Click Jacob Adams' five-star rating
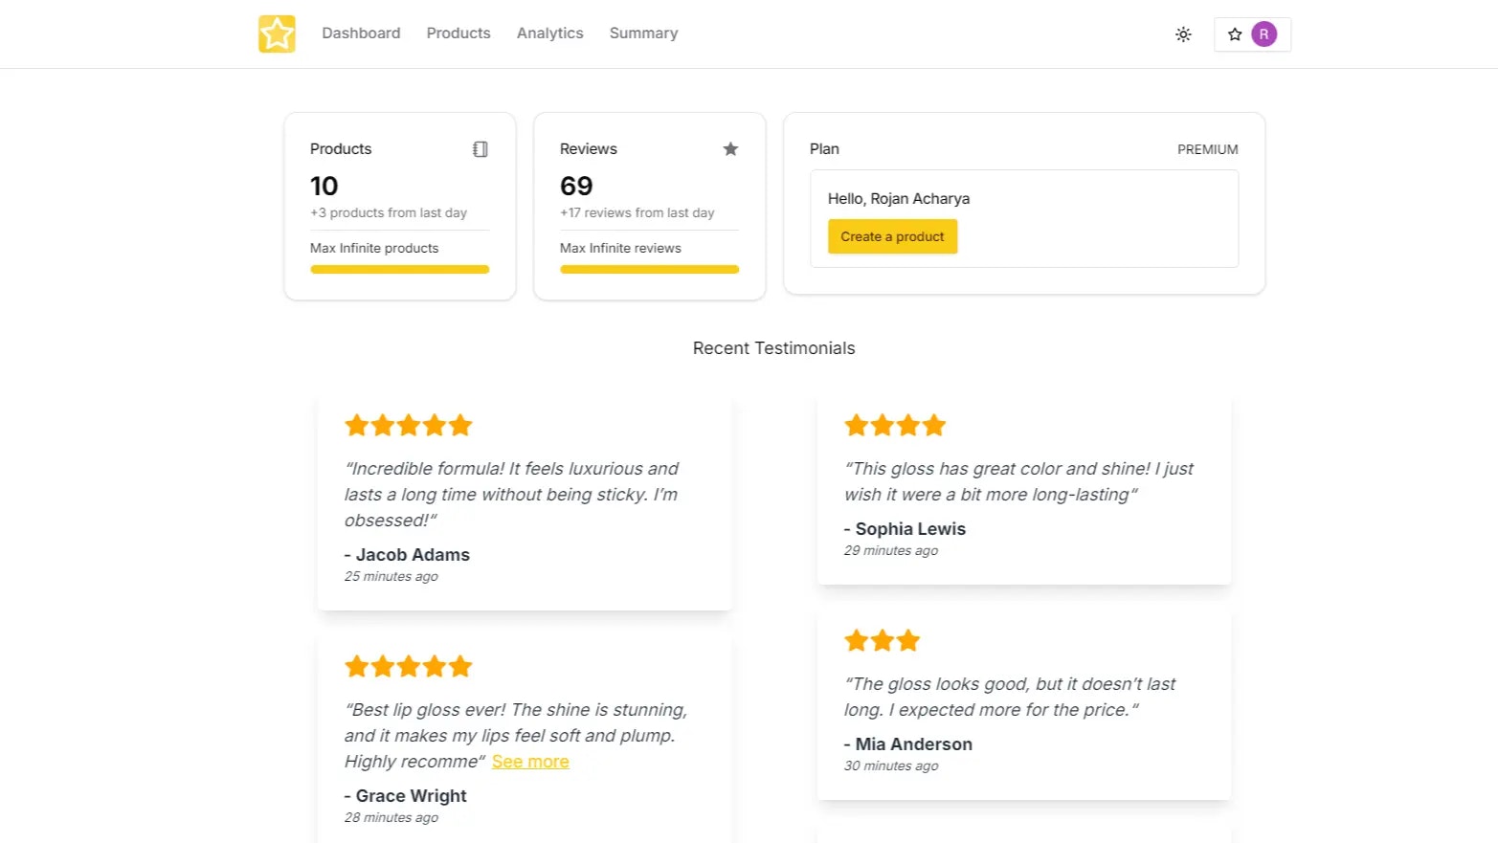Image resolution: width=1498 pixels, height=843 pixels. point(409,425)
